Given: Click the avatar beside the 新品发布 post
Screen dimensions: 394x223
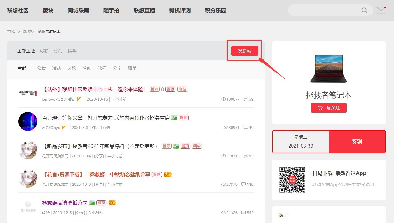Looking at the screenshot, I should [x=28, y=150].
